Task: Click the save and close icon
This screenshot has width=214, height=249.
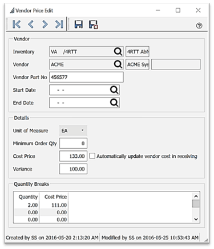Action: coord(93,25)
